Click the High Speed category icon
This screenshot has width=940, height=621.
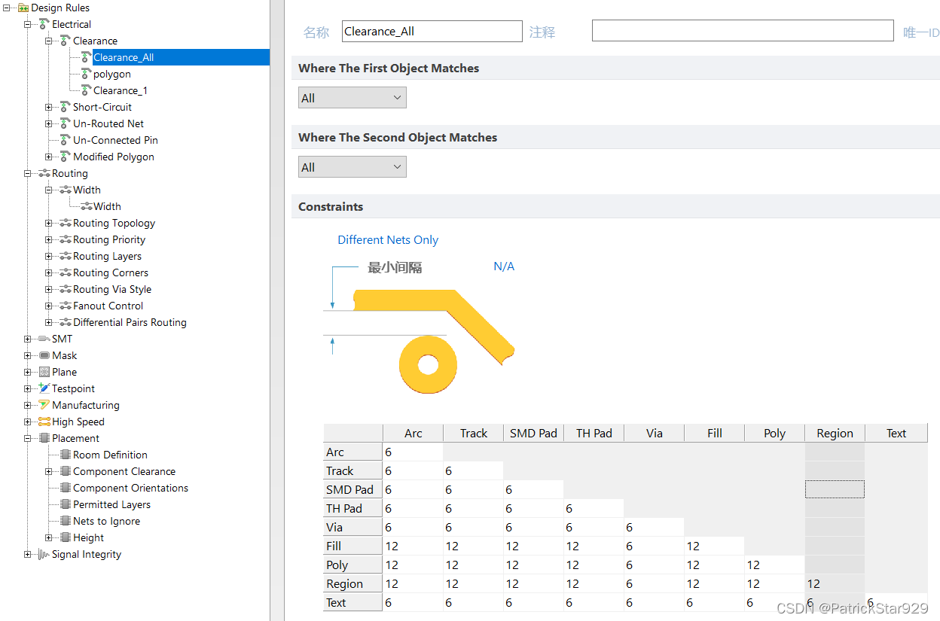click(x=44, y=422)
